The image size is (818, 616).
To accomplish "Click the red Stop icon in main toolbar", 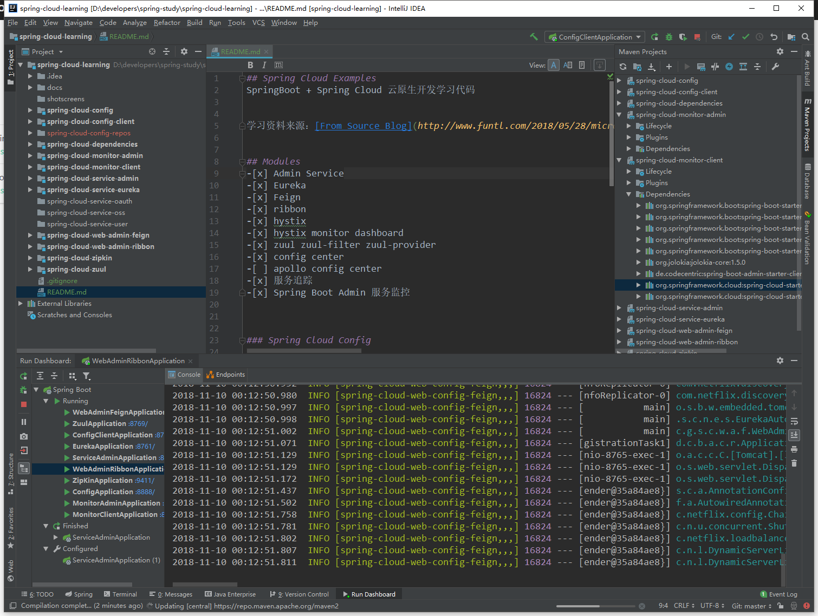I will click(x=697, y=37).
